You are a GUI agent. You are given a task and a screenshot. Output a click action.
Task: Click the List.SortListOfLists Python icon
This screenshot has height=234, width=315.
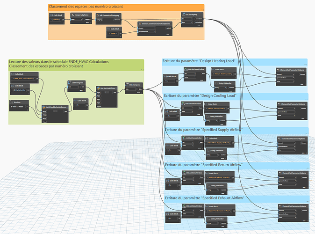point(98,88)
